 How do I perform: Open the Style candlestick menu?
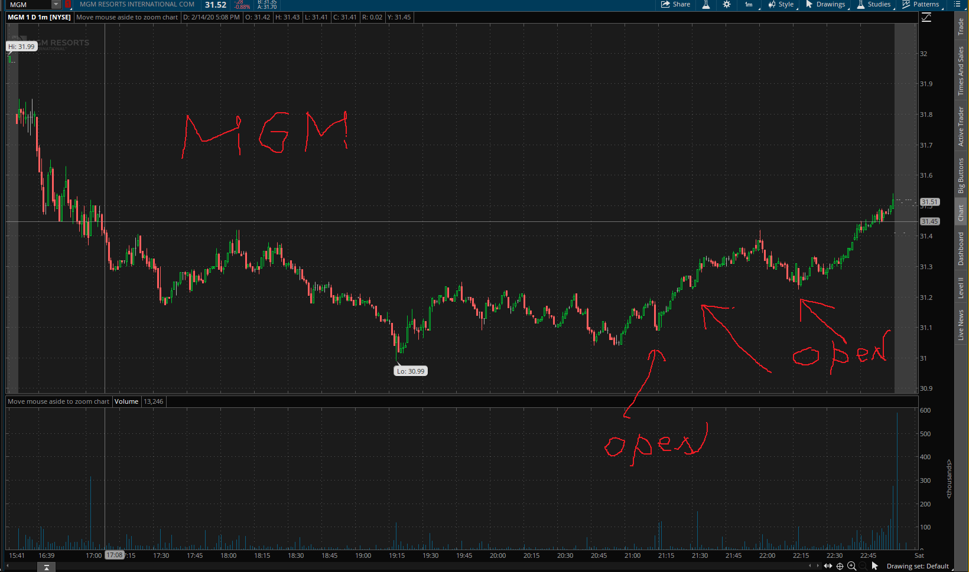click(781, 4)
